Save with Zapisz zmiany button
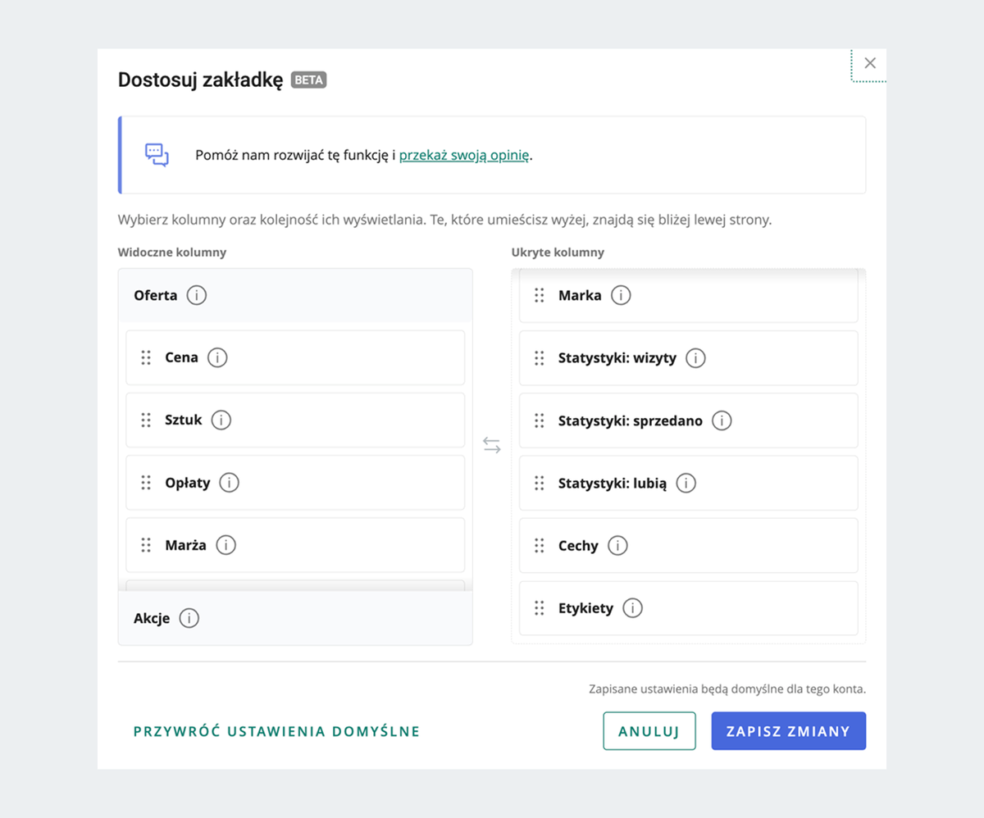This screenshot has width=984, height=818. [788, 731]
